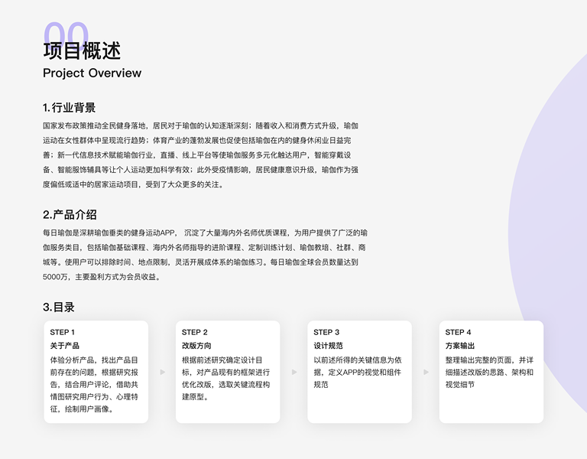The height and width of the screenshot is (459, 587).
Task: Click the description starting 以前述所得的关键信息
Action: [358, 372]
